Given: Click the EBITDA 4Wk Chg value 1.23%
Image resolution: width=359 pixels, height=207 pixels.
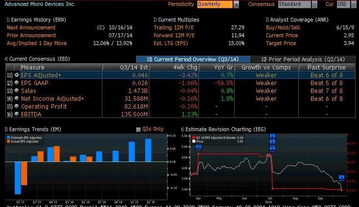Looking at the screenshot, I should pos(189,114).
